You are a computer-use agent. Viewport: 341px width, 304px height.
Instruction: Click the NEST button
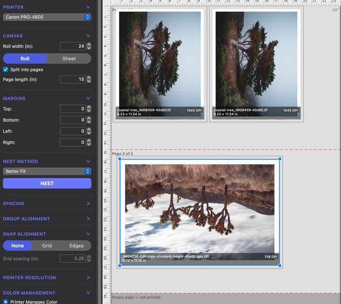click(47, 183)
